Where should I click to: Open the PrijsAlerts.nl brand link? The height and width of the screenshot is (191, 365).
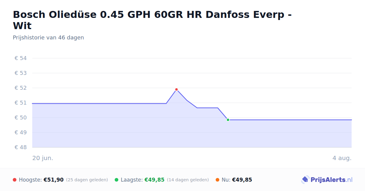tap(327, 180)
